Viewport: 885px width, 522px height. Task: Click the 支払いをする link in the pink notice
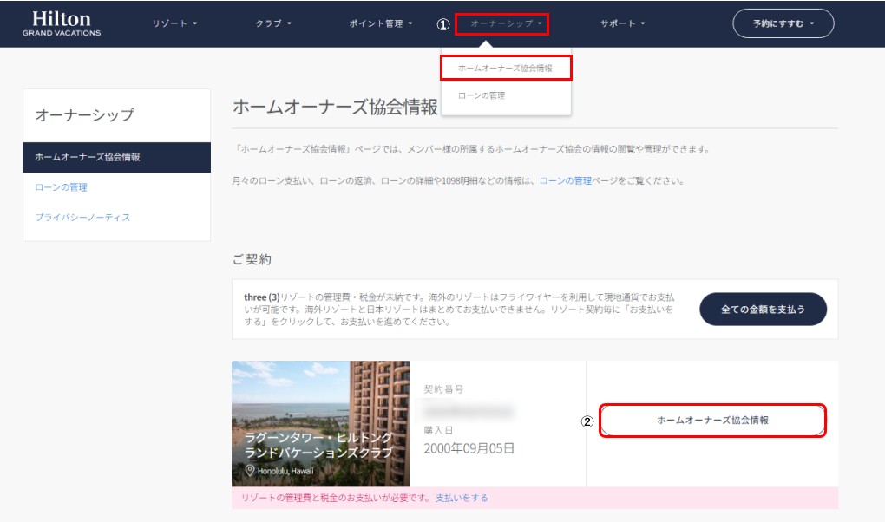[x=462, y=498]
